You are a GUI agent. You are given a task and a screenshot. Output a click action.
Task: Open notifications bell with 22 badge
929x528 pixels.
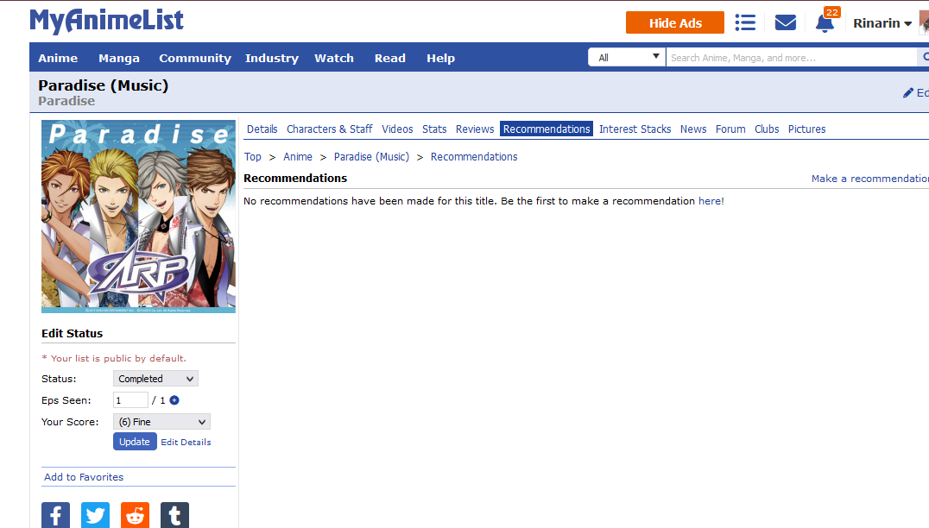[825, 22]
